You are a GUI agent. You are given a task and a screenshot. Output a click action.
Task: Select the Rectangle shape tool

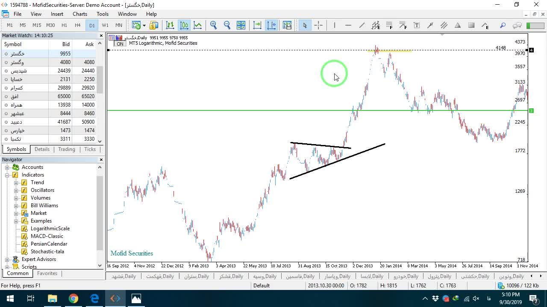tap(471, 25)
